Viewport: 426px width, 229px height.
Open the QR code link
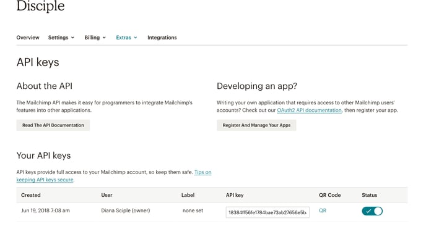tap(323, 210)
